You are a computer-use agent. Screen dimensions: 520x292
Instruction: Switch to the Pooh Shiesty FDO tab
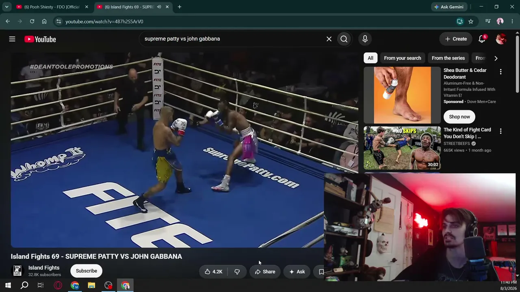(x=52, y=7)
